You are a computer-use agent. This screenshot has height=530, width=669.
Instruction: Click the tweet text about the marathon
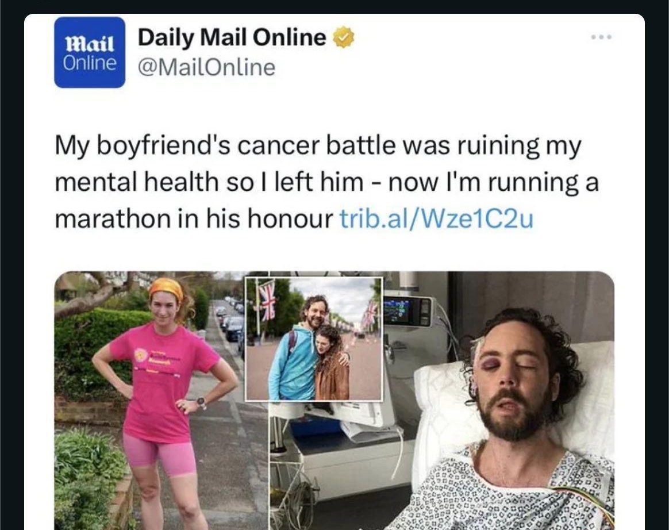[327, 182]
